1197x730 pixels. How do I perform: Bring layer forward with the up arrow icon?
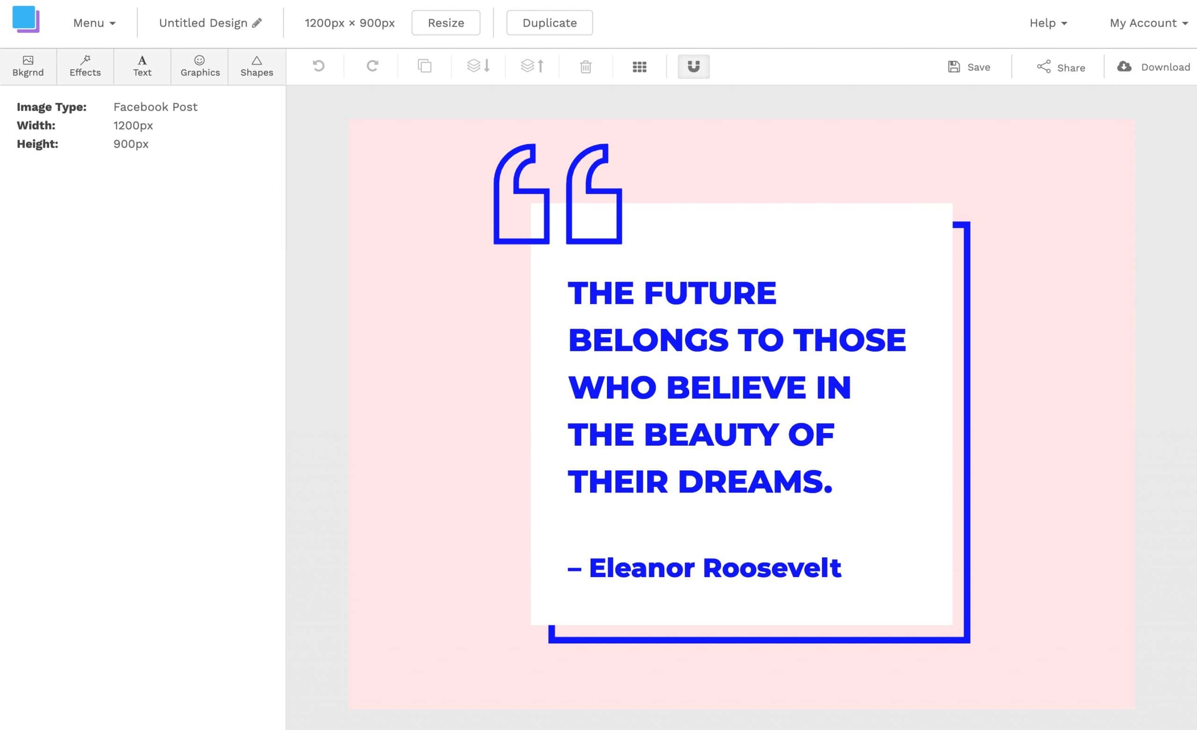point(532,66)
